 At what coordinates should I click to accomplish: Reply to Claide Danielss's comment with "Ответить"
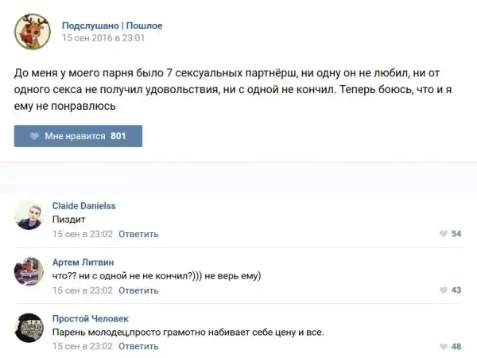click(x=138, y=234)
